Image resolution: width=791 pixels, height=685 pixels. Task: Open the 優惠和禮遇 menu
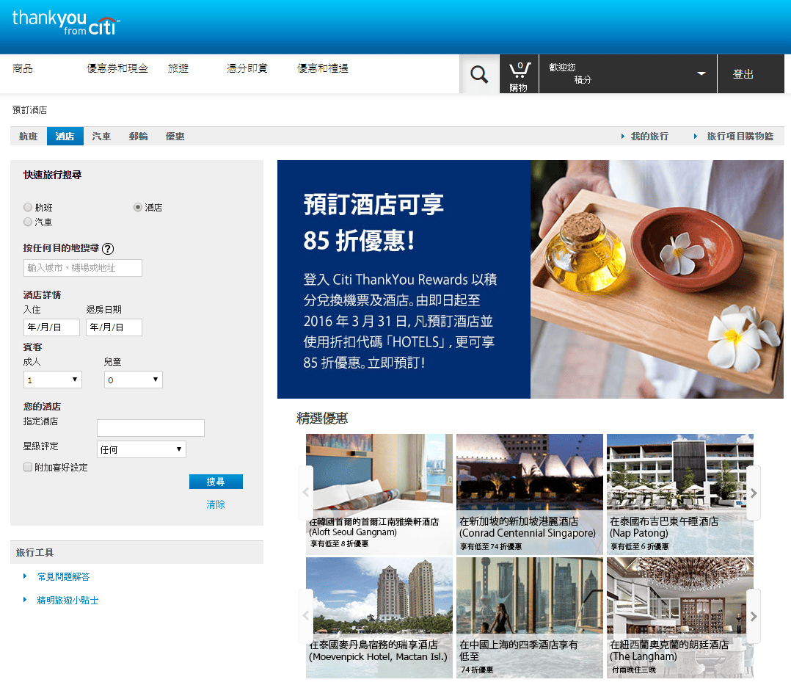click(323, 68)
